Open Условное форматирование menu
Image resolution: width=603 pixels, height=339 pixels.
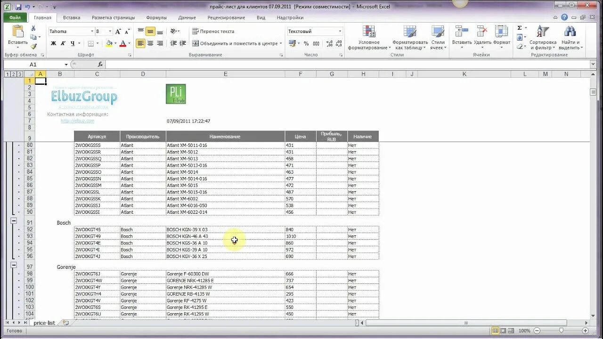tap(369, 38)
